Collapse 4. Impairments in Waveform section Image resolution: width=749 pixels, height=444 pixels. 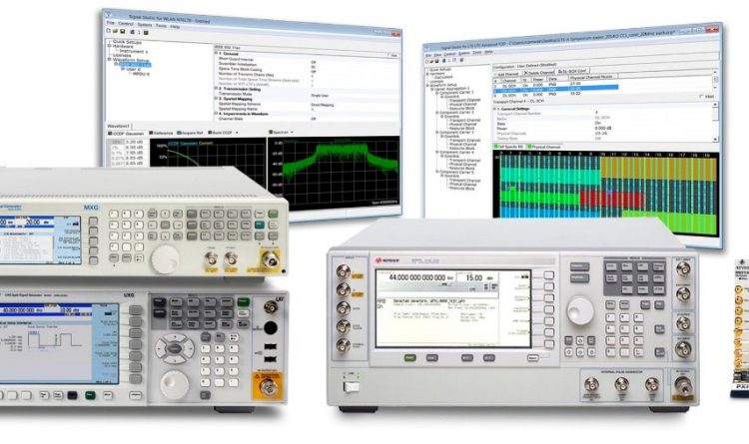point(216,114)
